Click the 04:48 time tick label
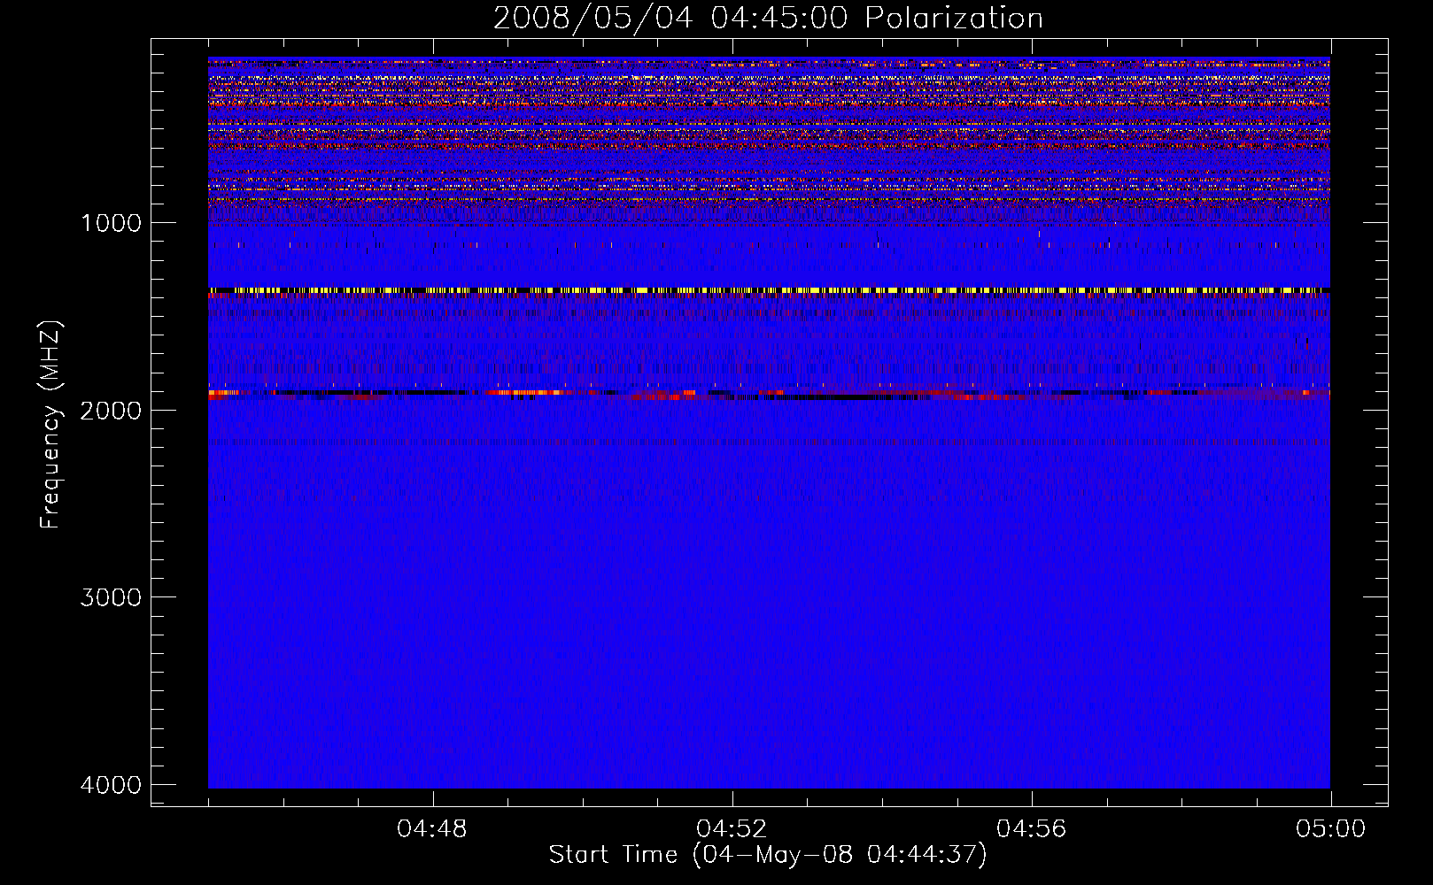Image resolution: width=1433 pixels, height=885 pixels. [432, 829]
